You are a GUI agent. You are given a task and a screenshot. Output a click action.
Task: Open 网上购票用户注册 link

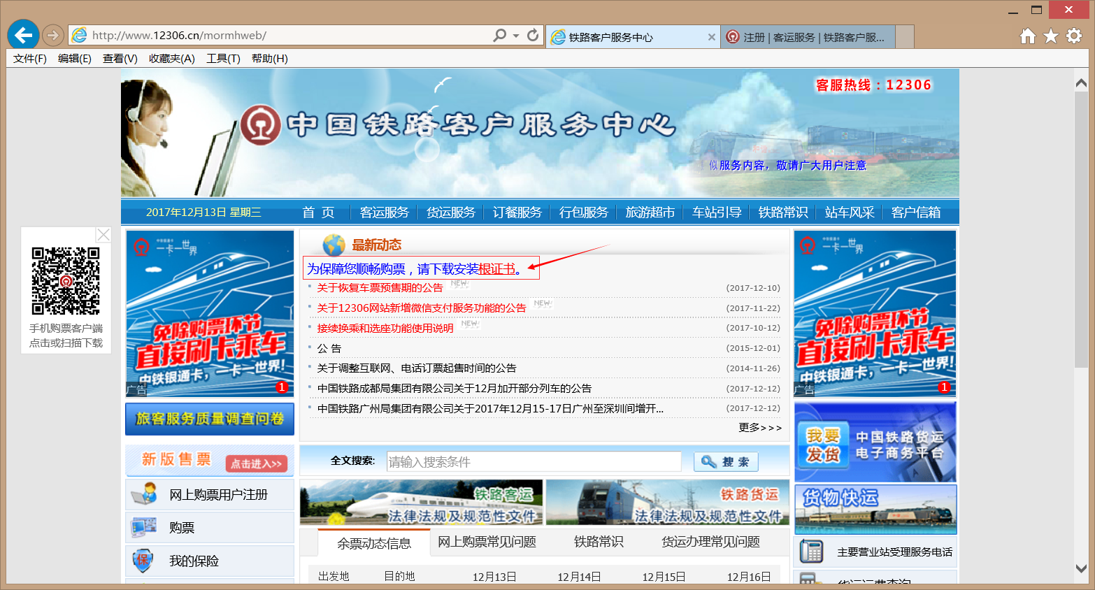pos(219,495)
